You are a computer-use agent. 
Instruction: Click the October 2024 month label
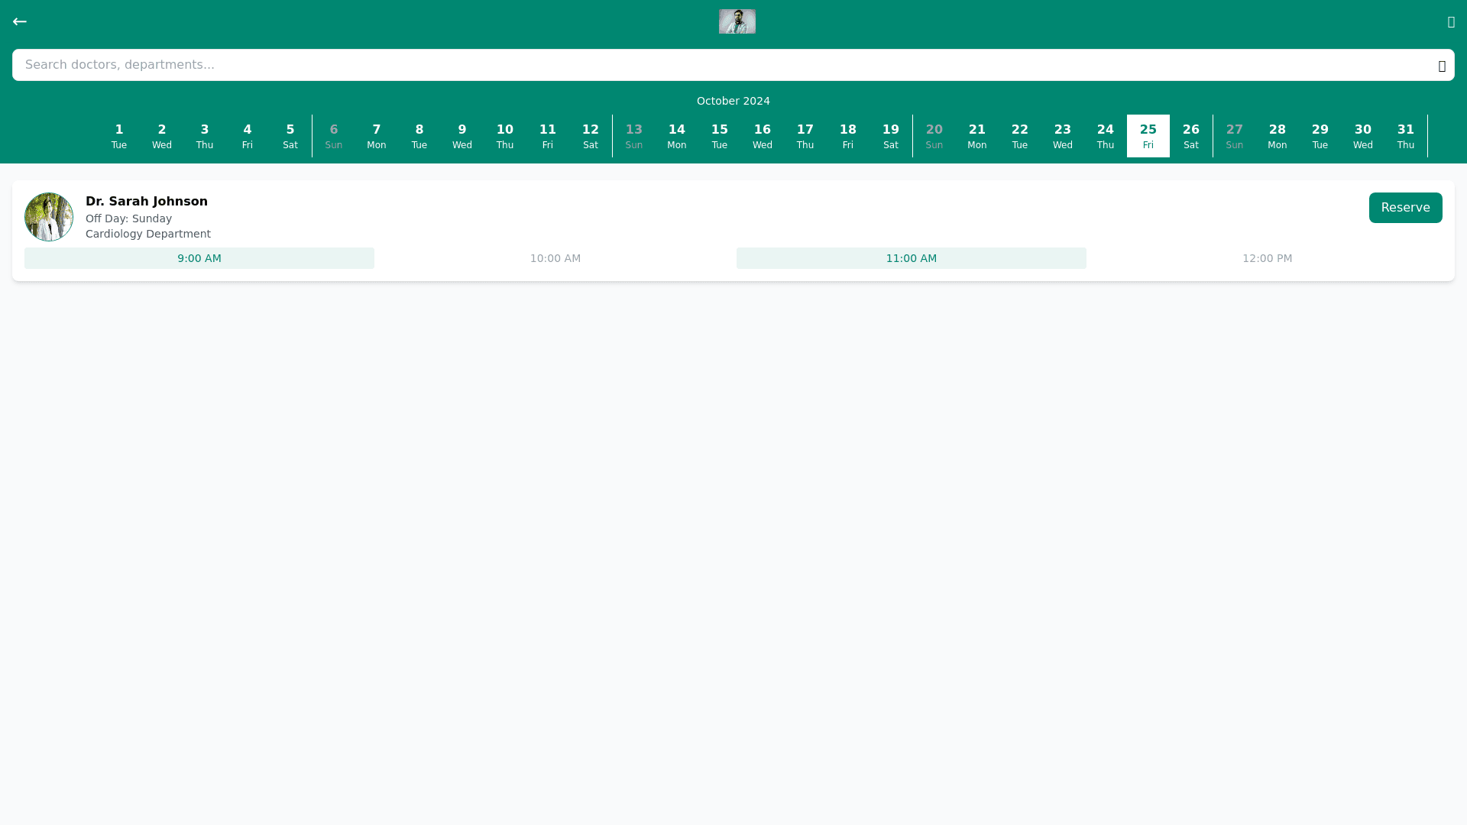pos(733,101)
